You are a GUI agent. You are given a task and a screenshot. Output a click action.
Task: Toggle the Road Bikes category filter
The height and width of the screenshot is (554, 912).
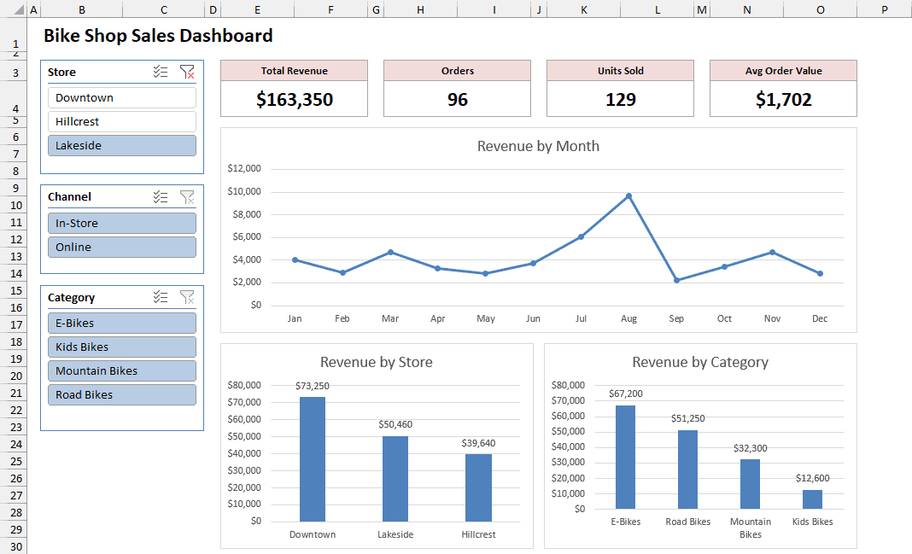[x=122, y=394]
